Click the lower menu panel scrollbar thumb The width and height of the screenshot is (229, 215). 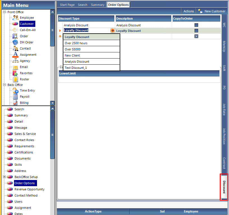(52, 135)
